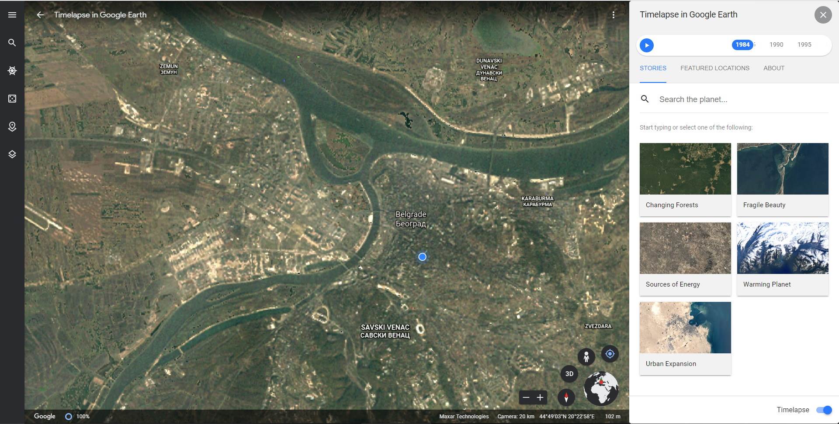Image resolution: width=839 pixels, height=424 pixels.
Task: Select the Projects pin icon in sidebar
Action: (x=12, y=127)
